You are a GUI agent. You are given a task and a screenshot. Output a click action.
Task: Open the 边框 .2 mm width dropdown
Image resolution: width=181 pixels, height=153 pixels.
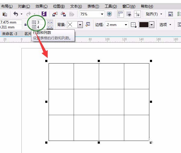[126, 25]
